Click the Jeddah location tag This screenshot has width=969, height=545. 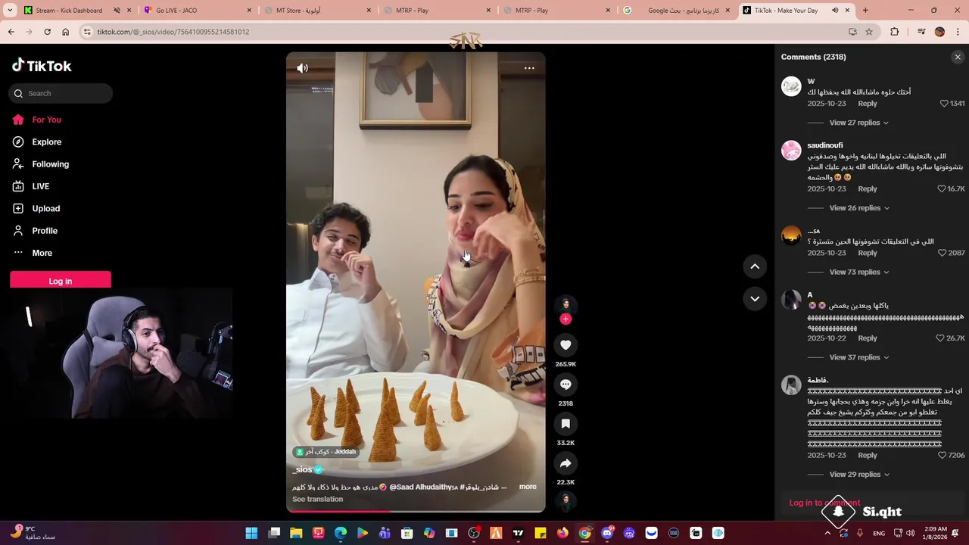click(326, 452)
